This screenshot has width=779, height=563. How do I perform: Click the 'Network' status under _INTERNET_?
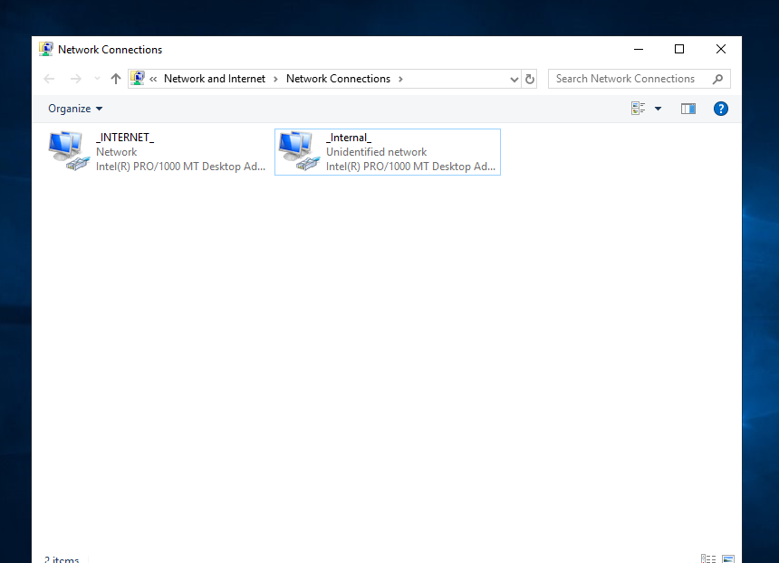pyautogui.click(x=116, y=151)
